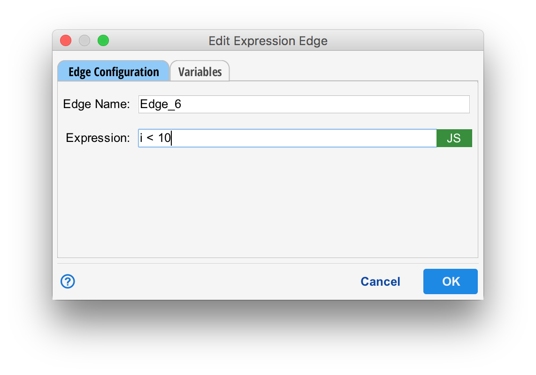Click the empty area below the Expression field

tap(268, 202)
